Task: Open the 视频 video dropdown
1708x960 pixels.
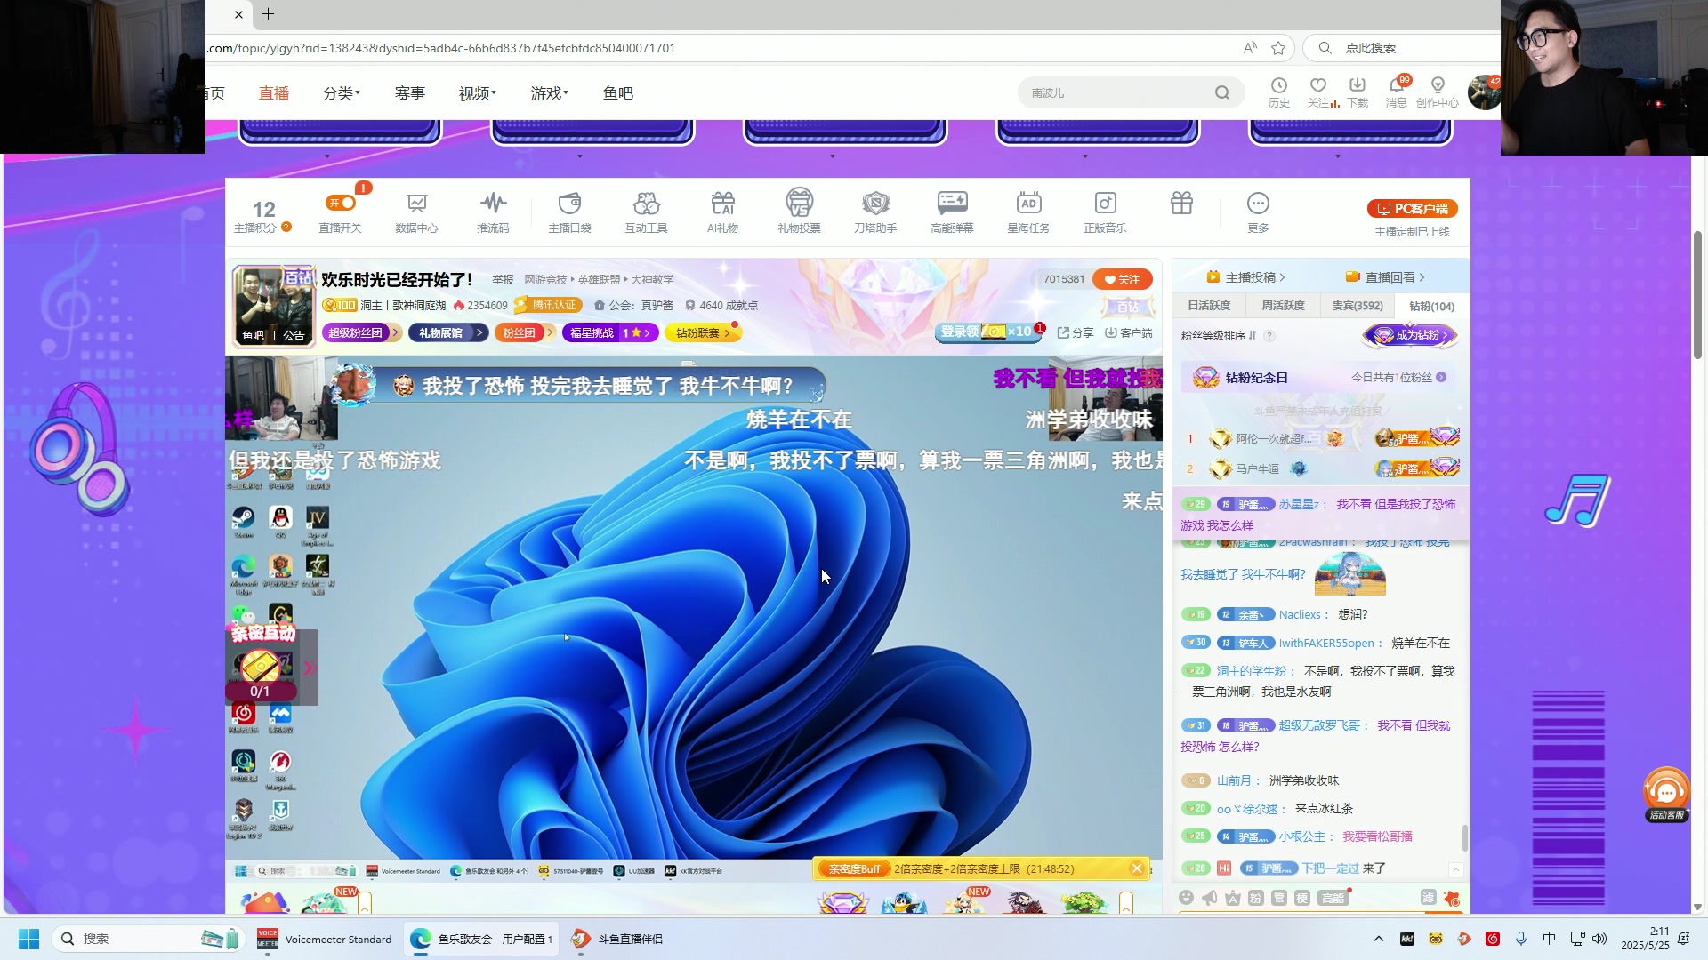Action: coord(478,93)
